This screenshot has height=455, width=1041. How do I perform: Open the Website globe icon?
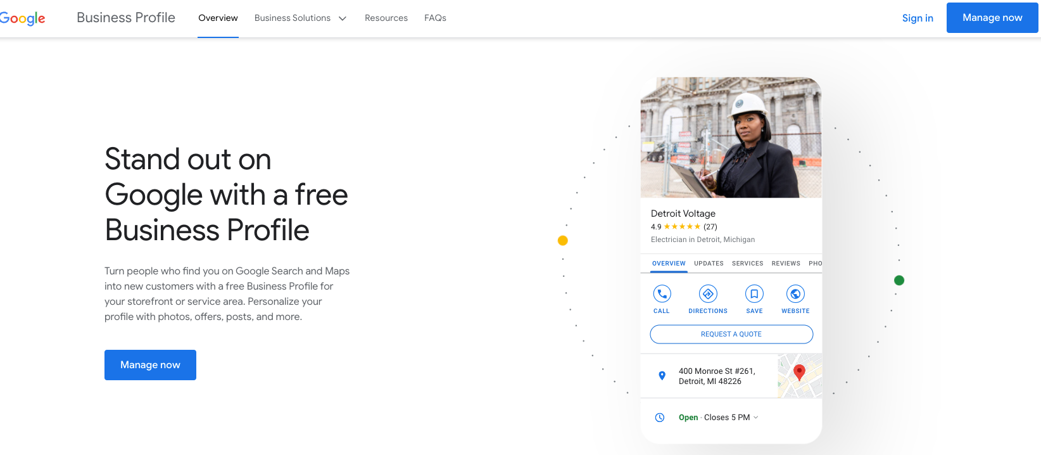pos(795,294)
